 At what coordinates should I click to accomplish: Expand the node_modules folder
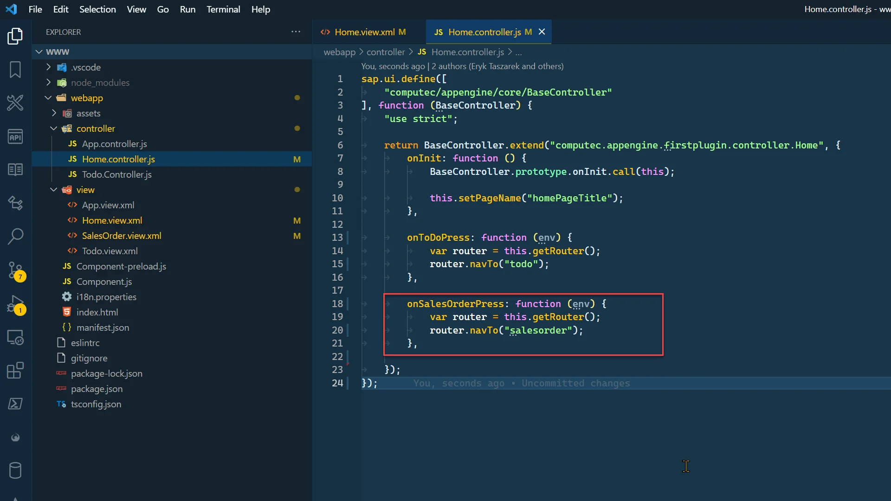pos(48,83)
